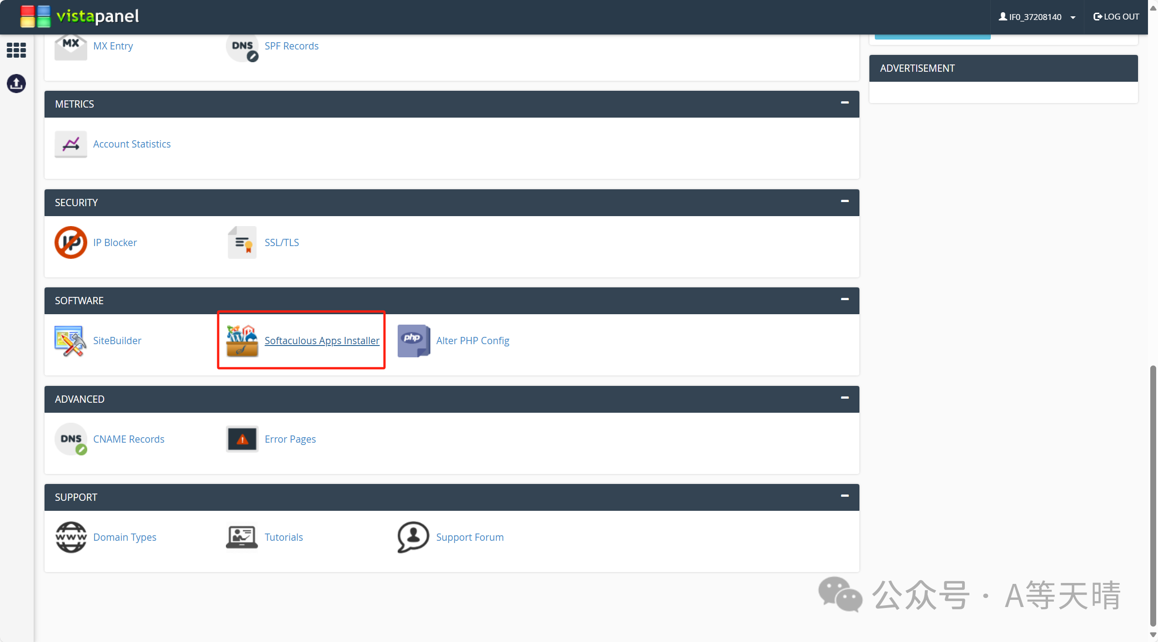Open the IF0_37208140 user dropdown
1158x642 pixels.
(x=1037, y=17)
